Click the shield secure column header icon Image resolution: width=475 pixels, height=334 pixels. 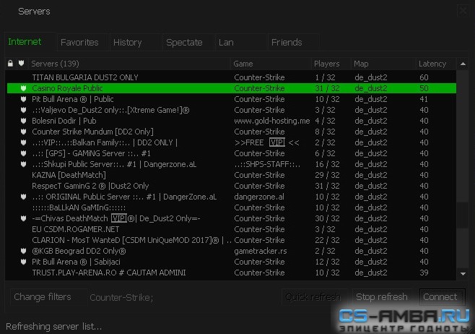(21, 63)
